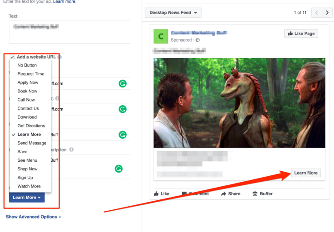Select Get Directions from the menu
Viewport: 334px width, 232px height.
click(30, 126)
